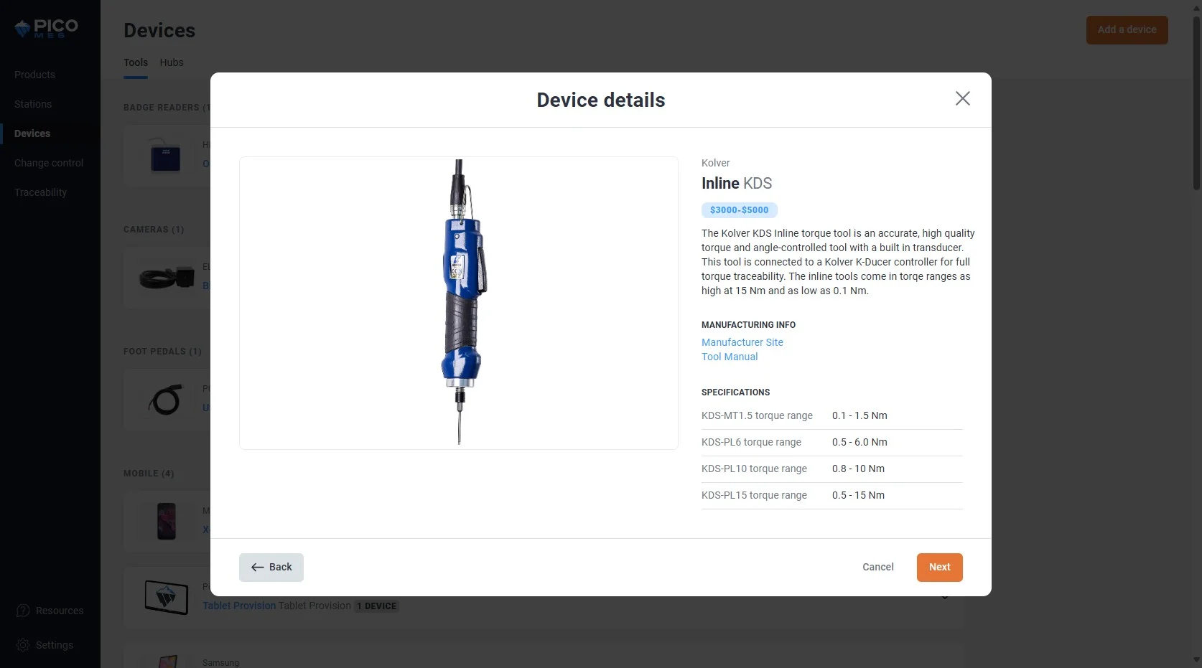This screenshot has height=668, width=1202.
Task: Open Settings gear icon in sidebar
Action: point(23,645)
